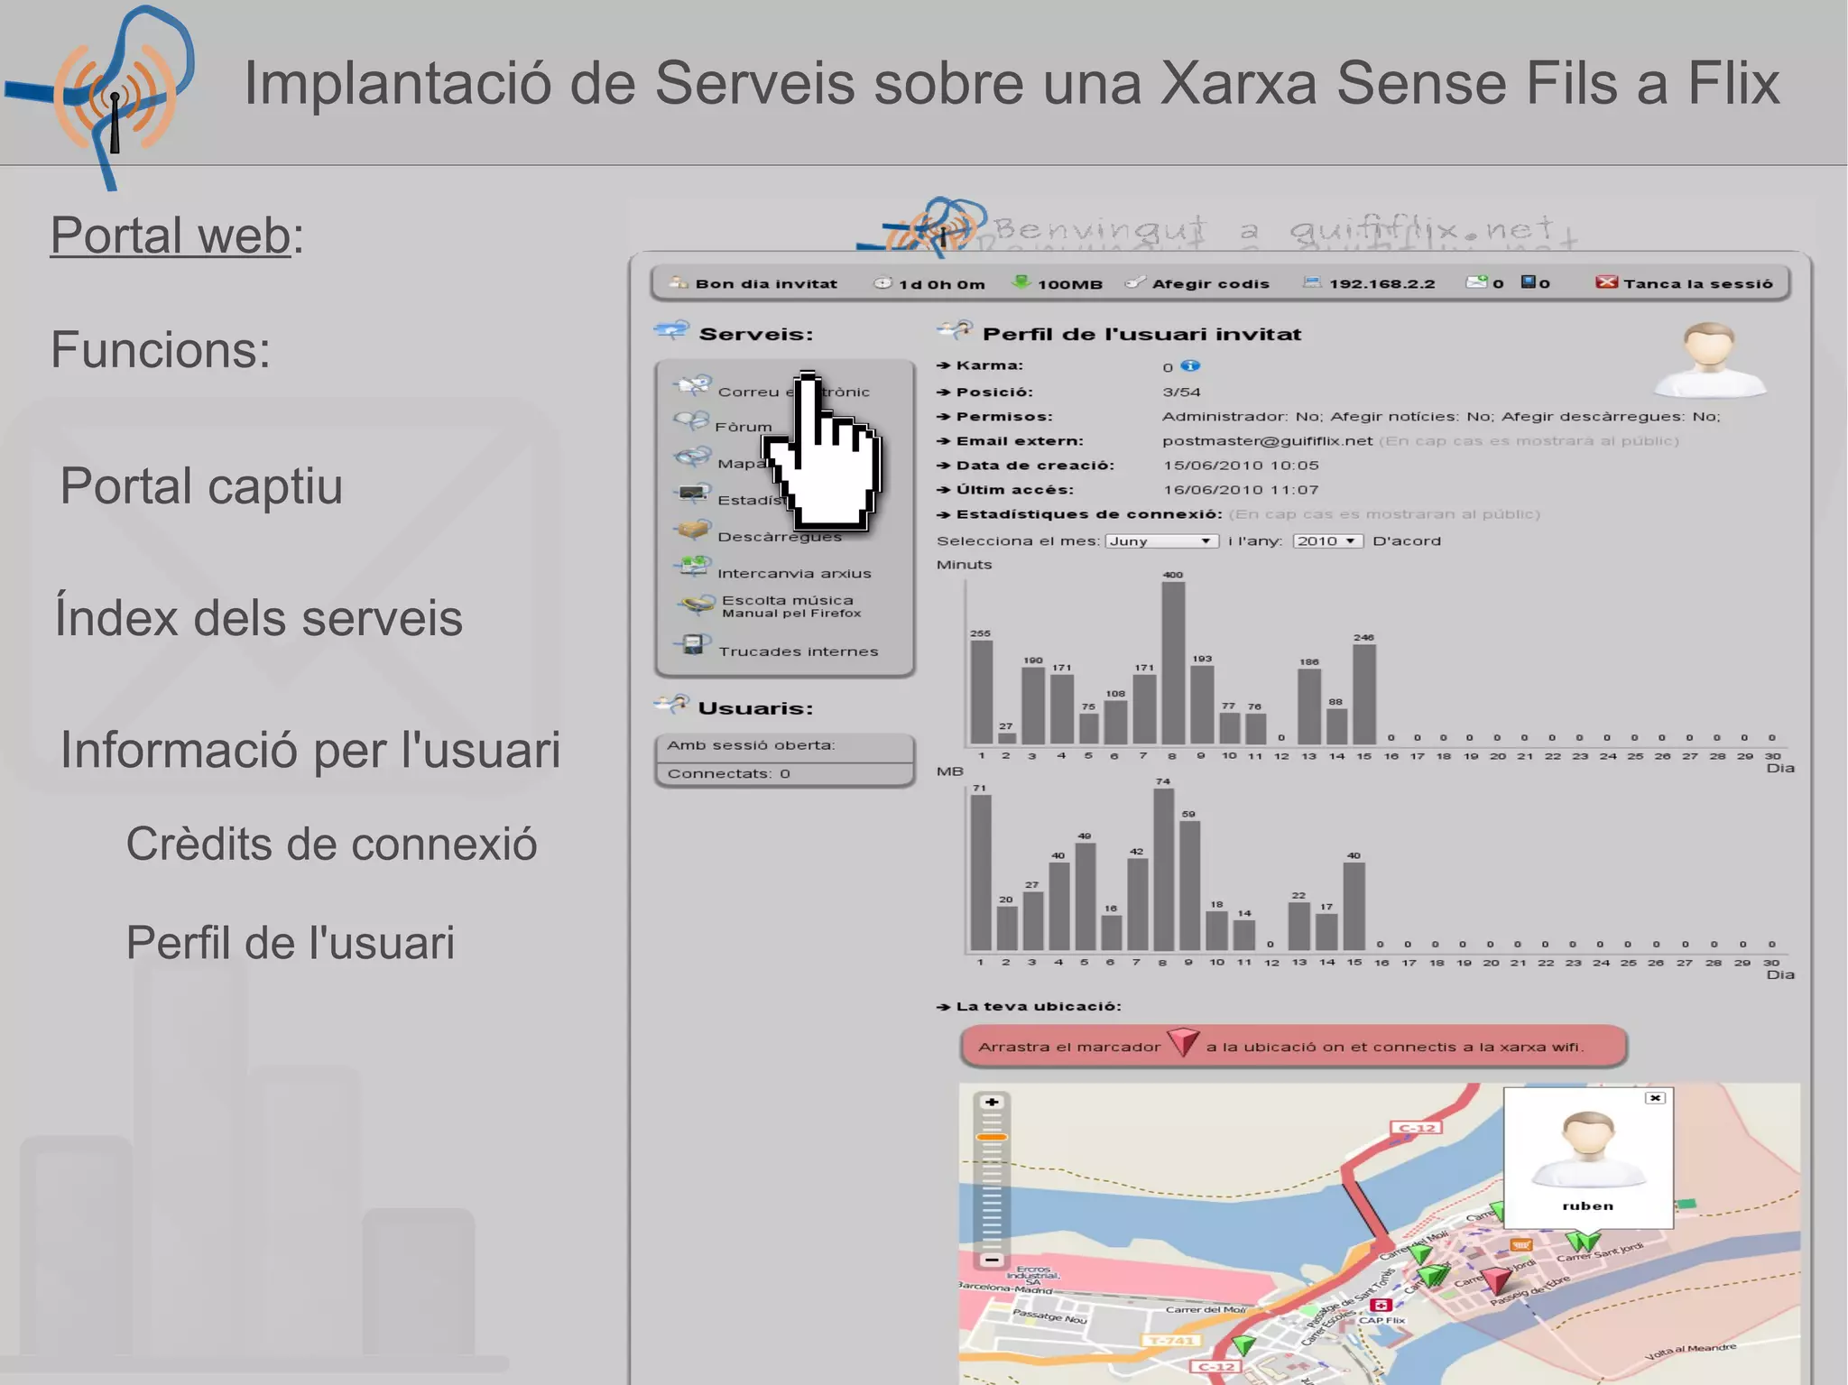
Task: Click the key icon beside Afegir codis
Action: [x=1135, y=282]
